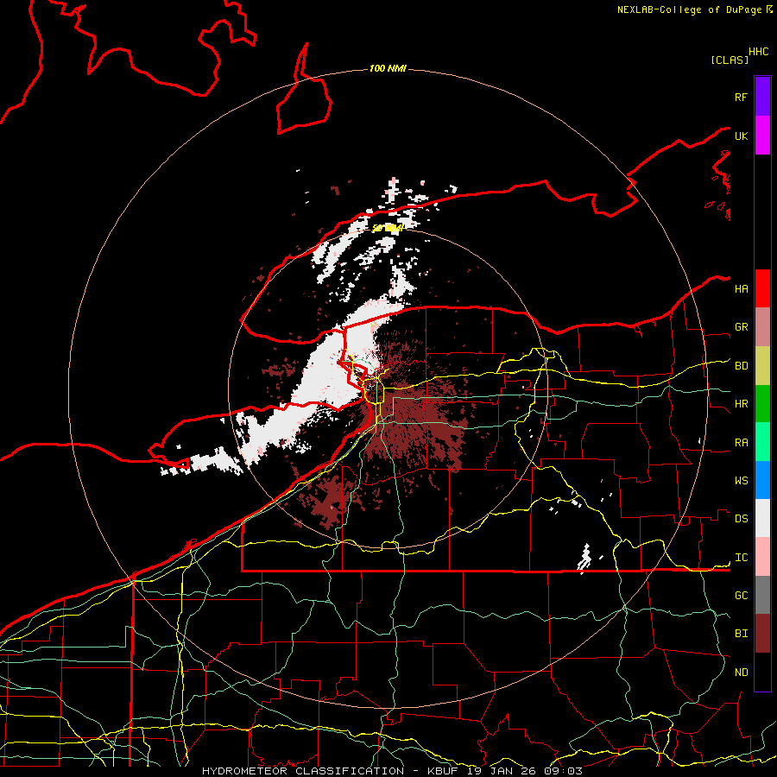This screenshot has width=777, height=777.
Task: Click the [CLAS] units label
Action: pyautogui.click(x=730, y=60)
